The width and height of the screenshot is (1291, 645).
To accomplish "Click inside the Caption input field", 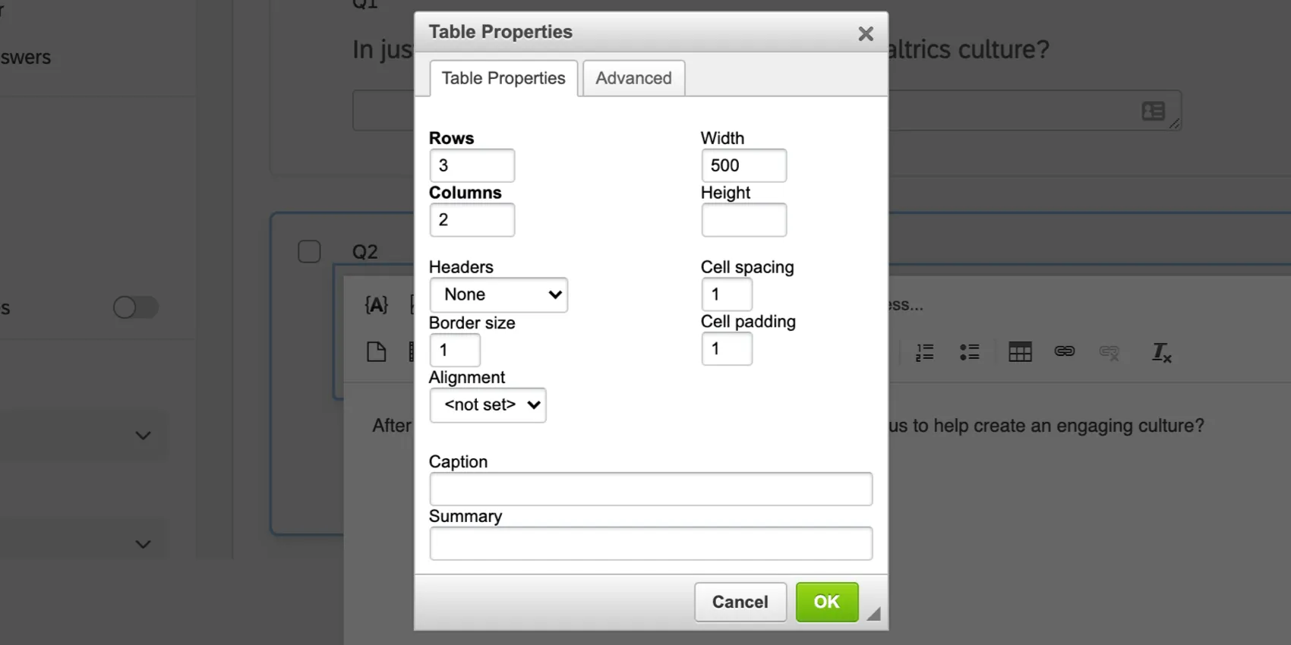I will [x=650, y=489].
